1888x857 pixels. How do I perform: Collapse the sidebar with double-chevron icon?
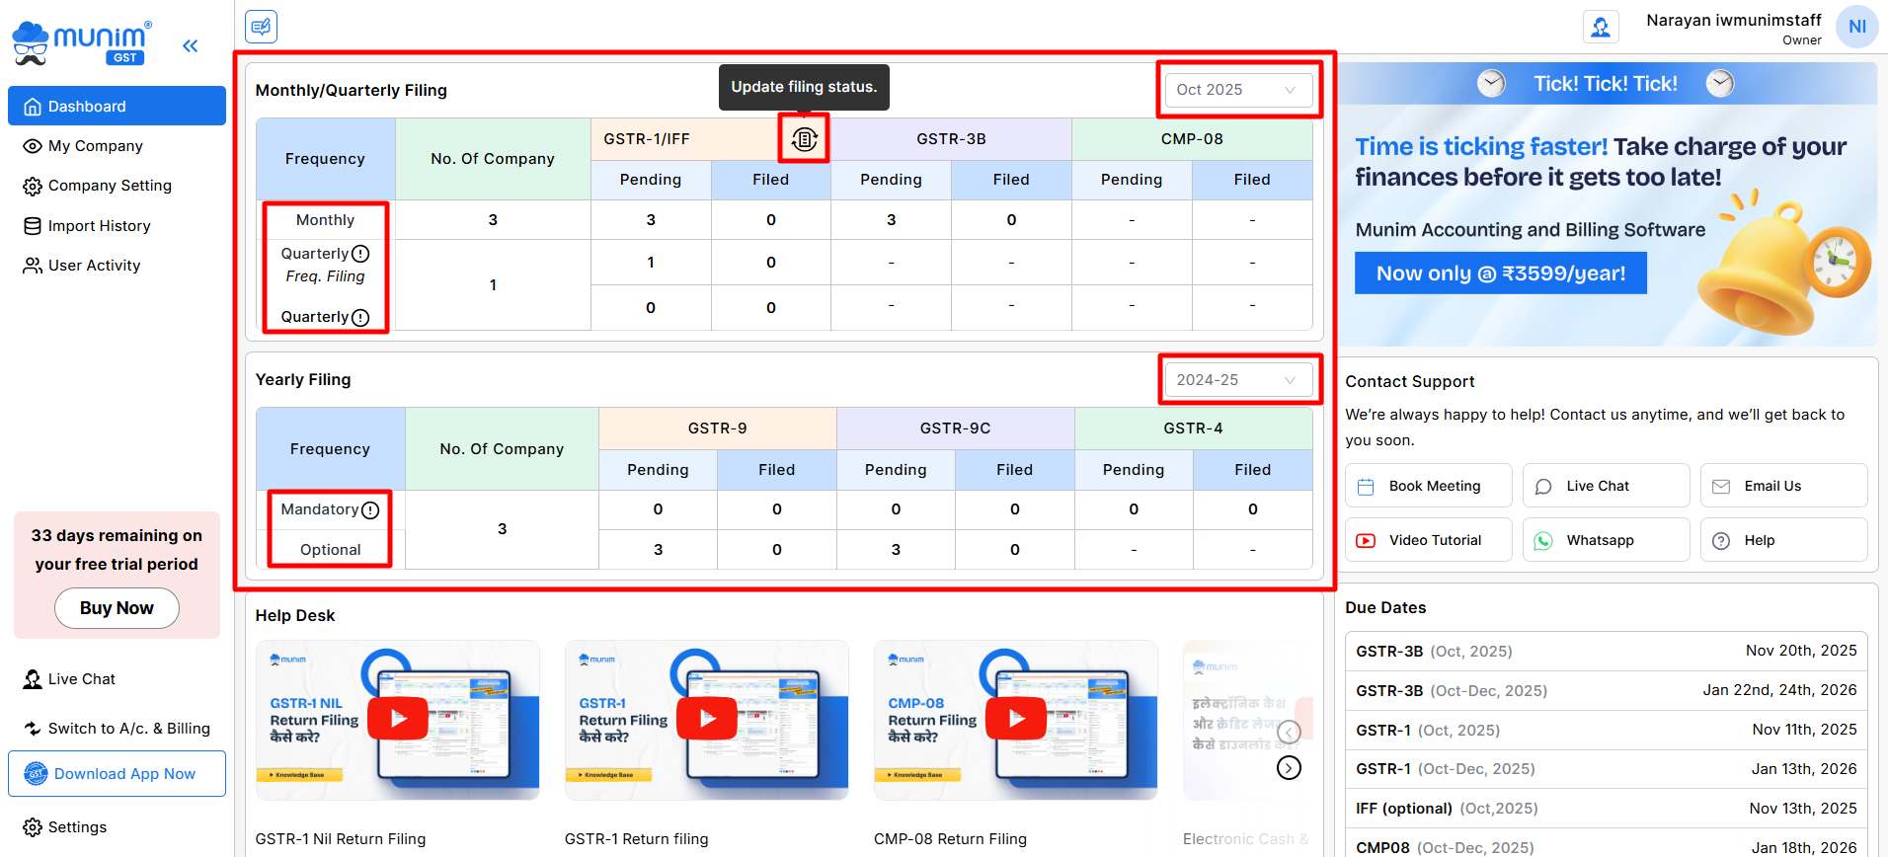191,45
